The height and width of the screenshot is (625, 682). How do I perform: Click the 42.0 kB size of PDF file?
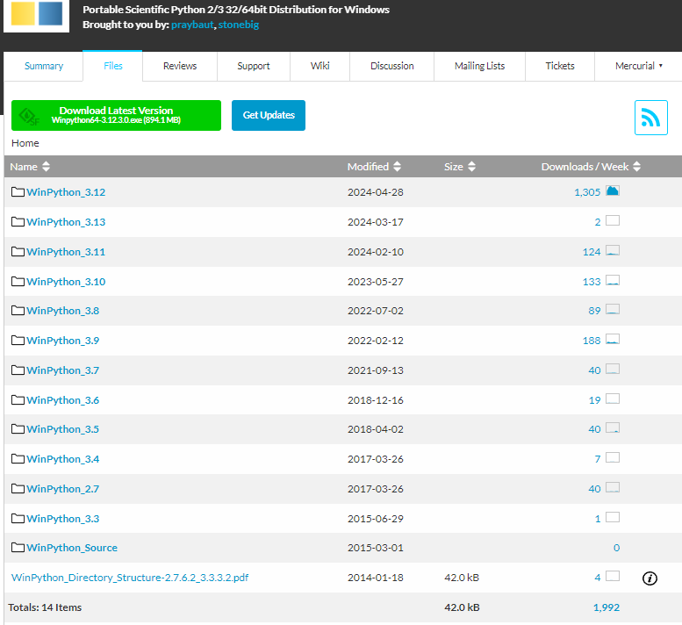coord(462,578)
